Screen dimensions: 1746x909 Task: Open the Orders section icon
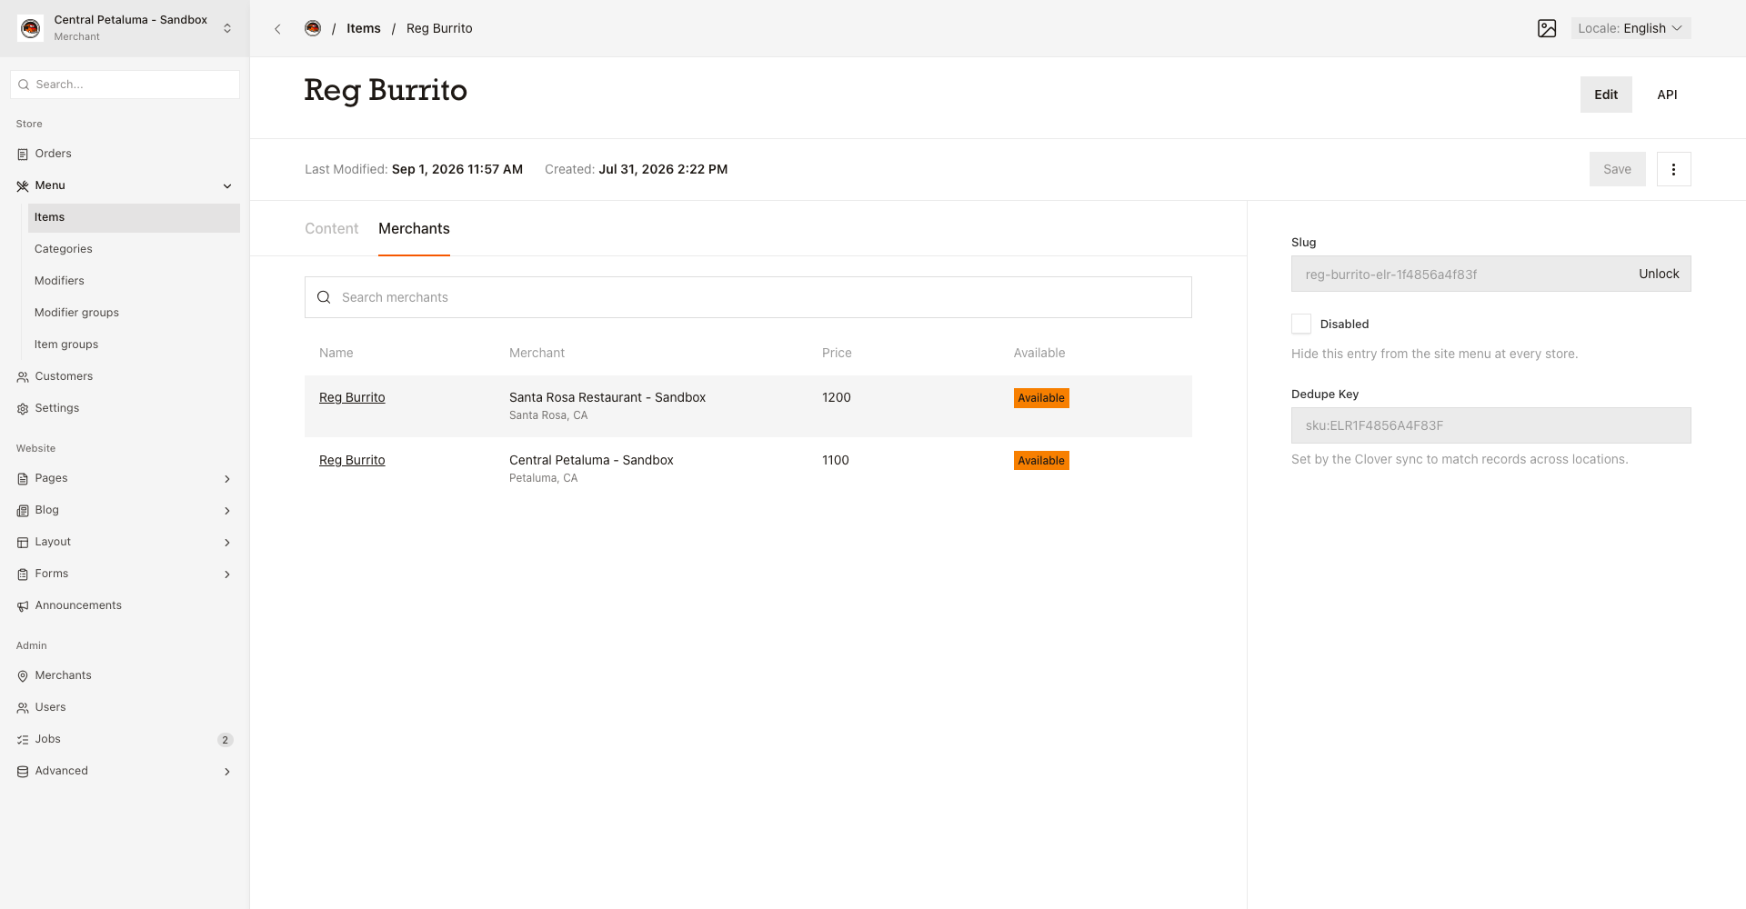pyautogui.click(x=23, y=155)
